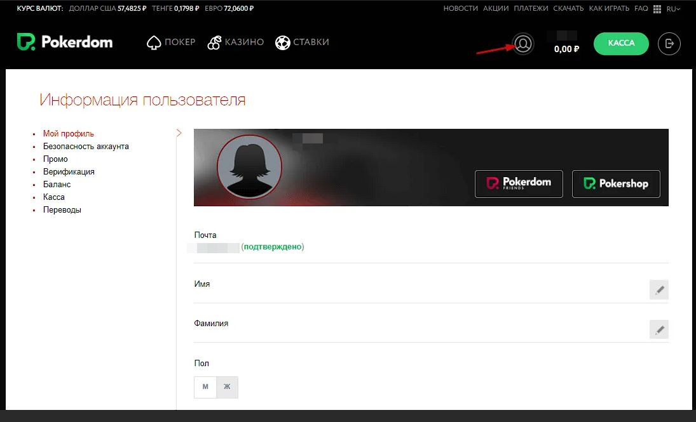Screen dimensions: 696x422
Task: Open the RU language dropdown
Action: click(673, 9)
